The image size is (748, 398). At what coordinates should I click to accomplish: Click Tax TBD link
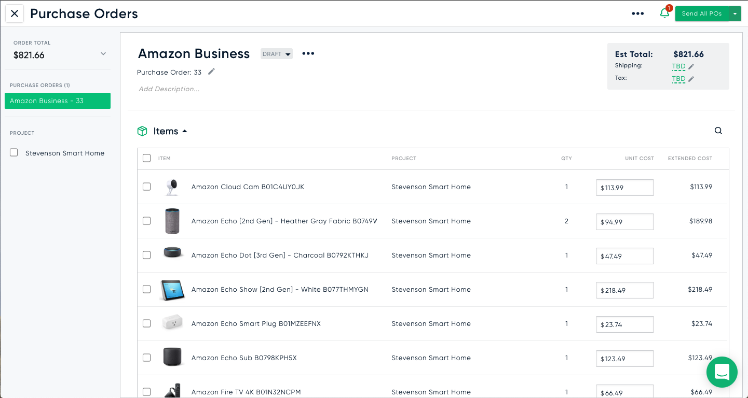click(678, 79)
